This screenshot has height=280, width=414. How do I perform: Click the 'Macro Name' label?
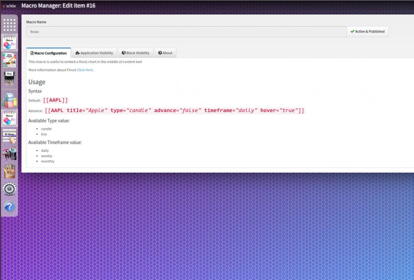pos(36,22)
